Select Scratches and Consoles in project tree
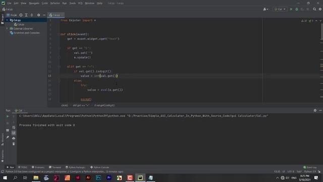This screenshot has height=182, width=323. [25, 33]
